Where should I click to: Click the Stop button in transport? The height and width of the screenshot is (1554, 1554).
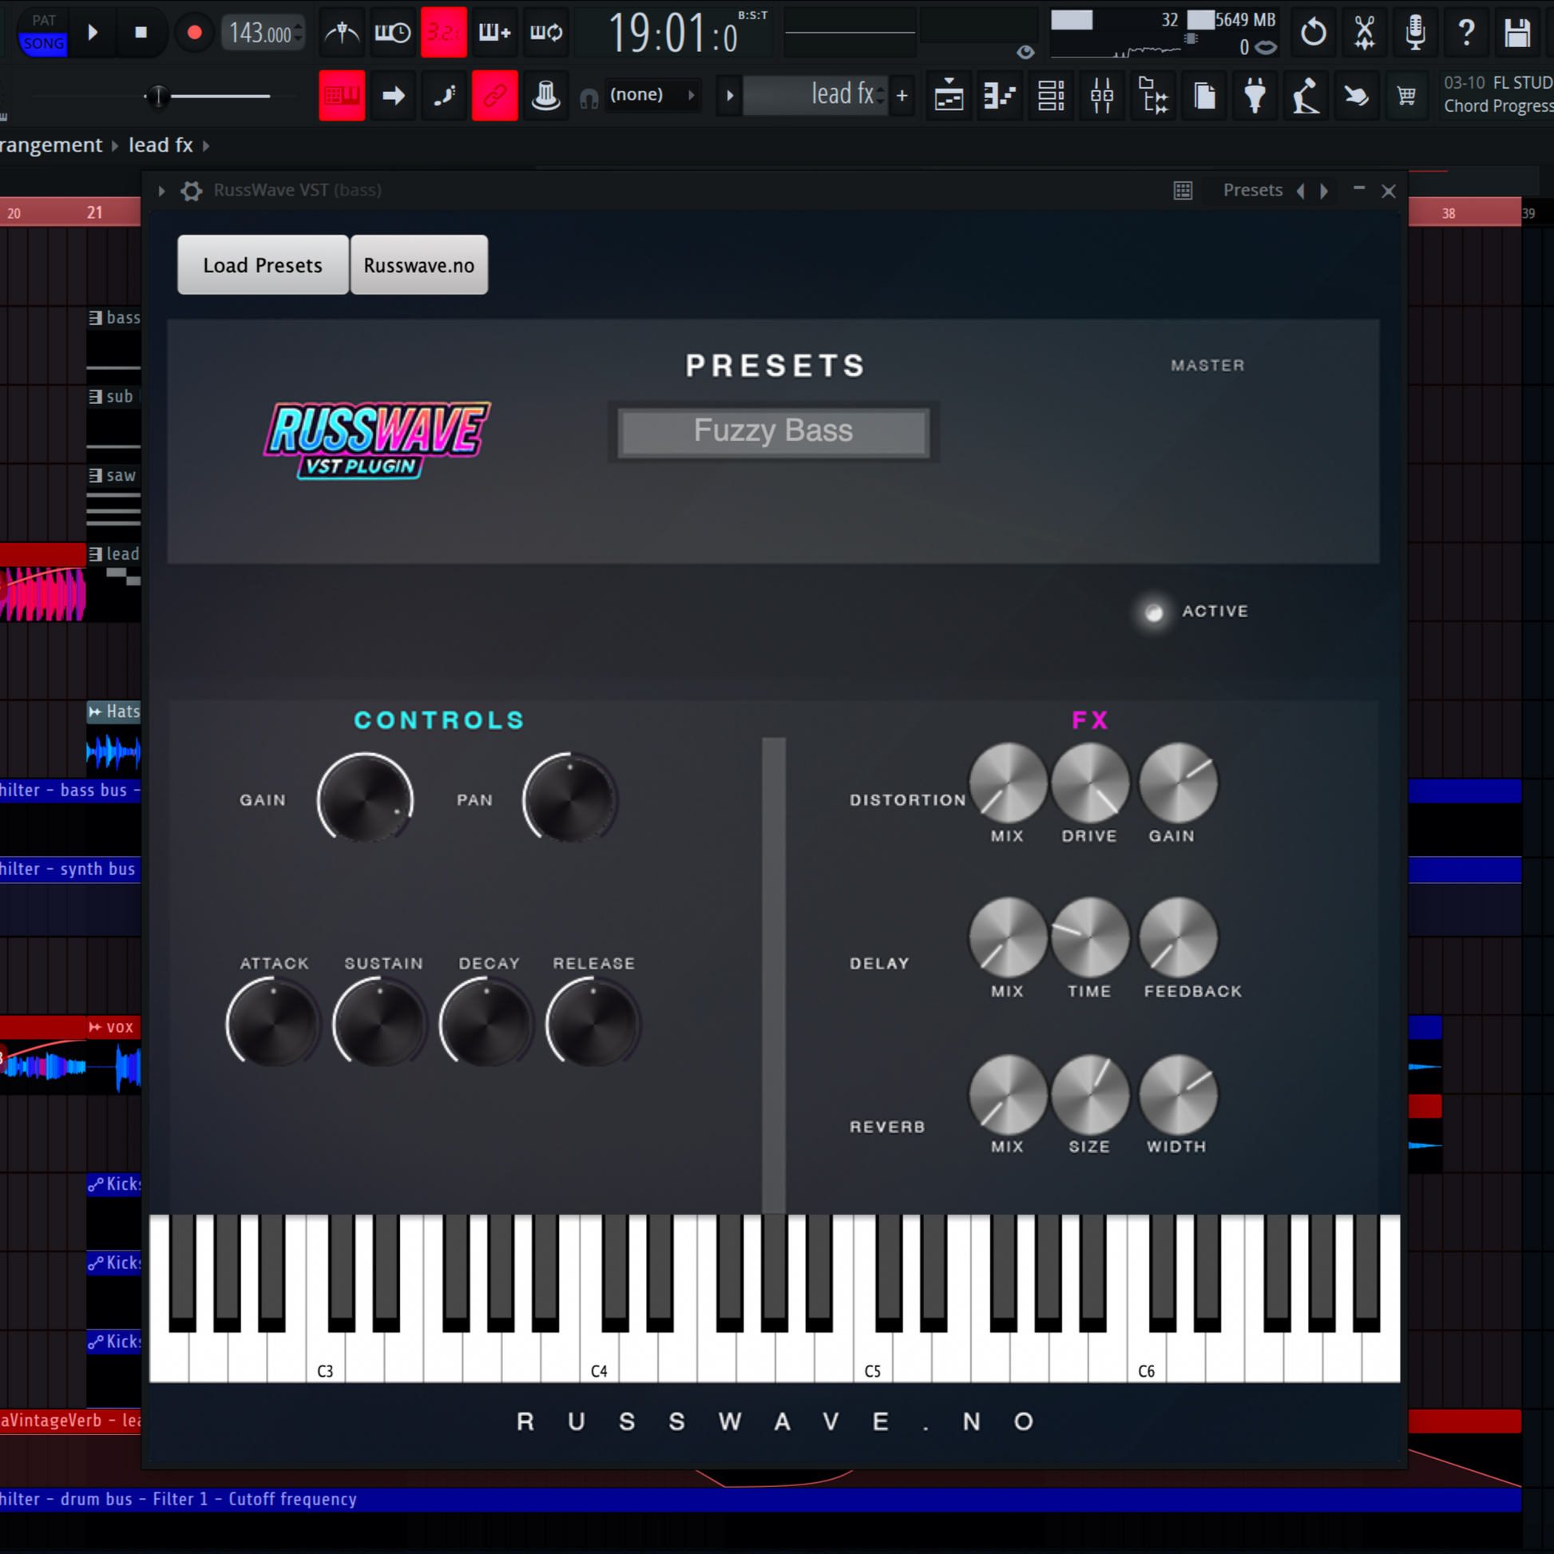point(141,33)
